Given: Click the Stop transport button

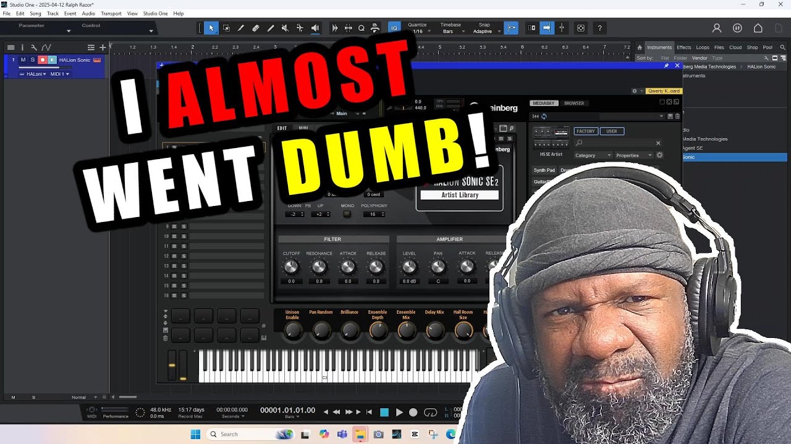Looking at the screenshot, I should click(x=384, y=412).
